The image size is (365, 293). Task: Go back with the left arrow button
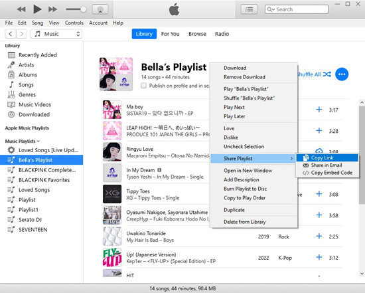pyautogui.click(x=11, y=34)
